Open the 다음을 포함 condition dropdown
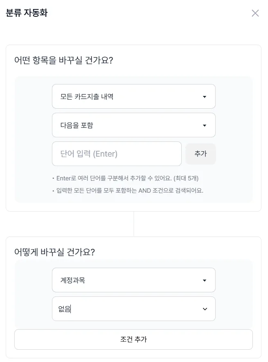 point(134,125)
